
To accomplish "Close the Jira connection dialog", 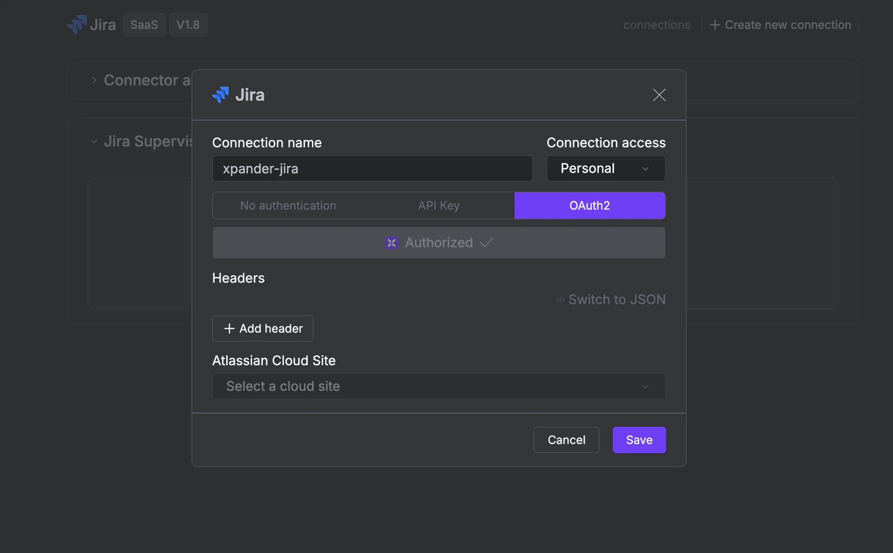I will tap(659, 95).
